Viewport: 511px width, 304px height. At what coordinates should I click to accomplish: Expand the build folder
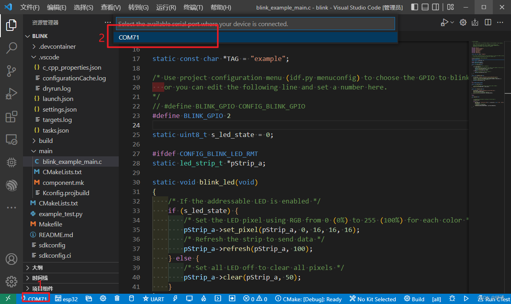(71, 141)
